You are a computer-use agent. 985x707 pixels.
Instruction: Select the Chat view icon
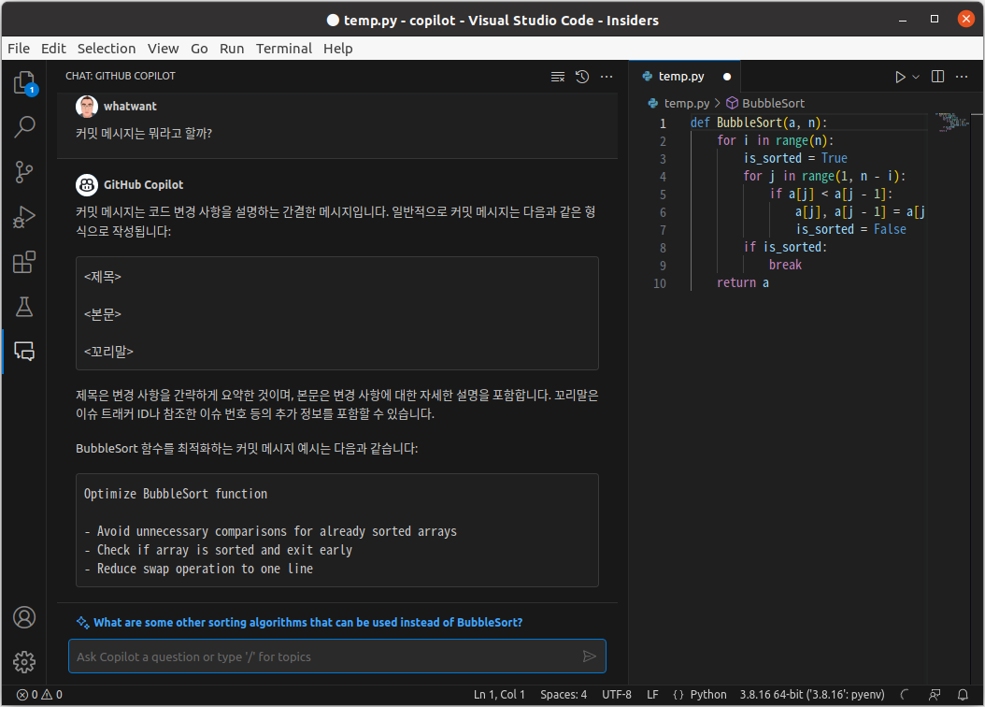point(24,352)
